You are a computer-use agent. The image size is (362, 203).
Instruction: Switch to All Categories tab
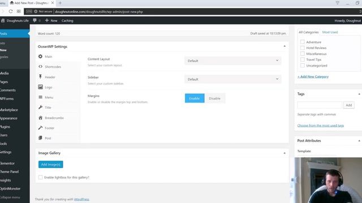coord(308,32)
